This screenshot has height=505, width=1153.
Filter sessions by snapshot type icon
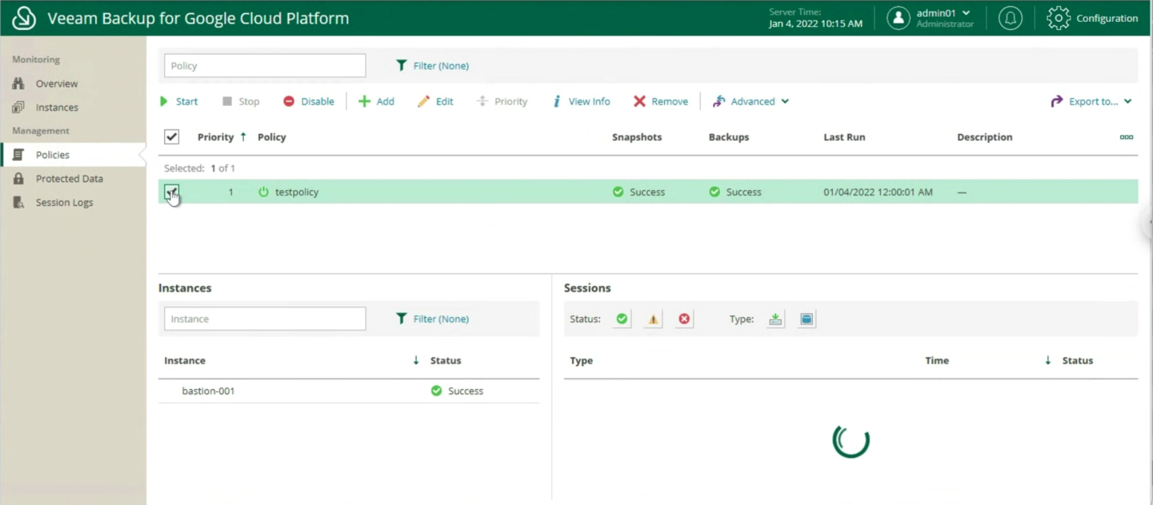coord(806,319)
